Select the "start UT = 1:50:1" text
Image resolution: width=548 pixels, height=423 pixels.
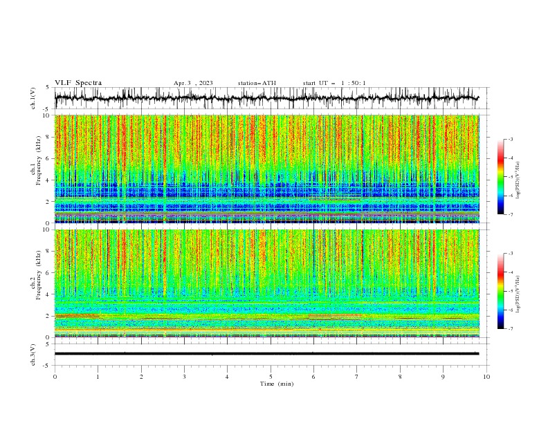334,83
